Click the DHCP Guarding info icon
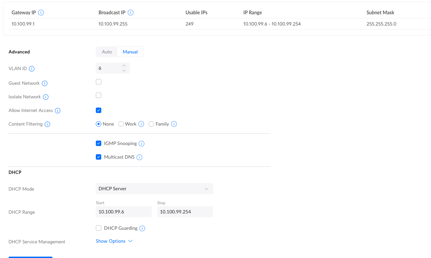 click(142, 228)
